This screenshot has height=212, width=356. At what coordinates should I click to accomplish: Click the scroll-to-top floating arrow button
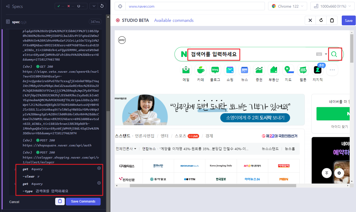327,173
